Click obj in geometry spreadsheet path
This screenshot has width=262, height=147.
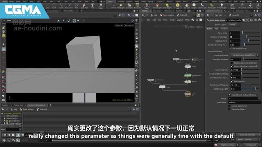(x=14, y=109)
